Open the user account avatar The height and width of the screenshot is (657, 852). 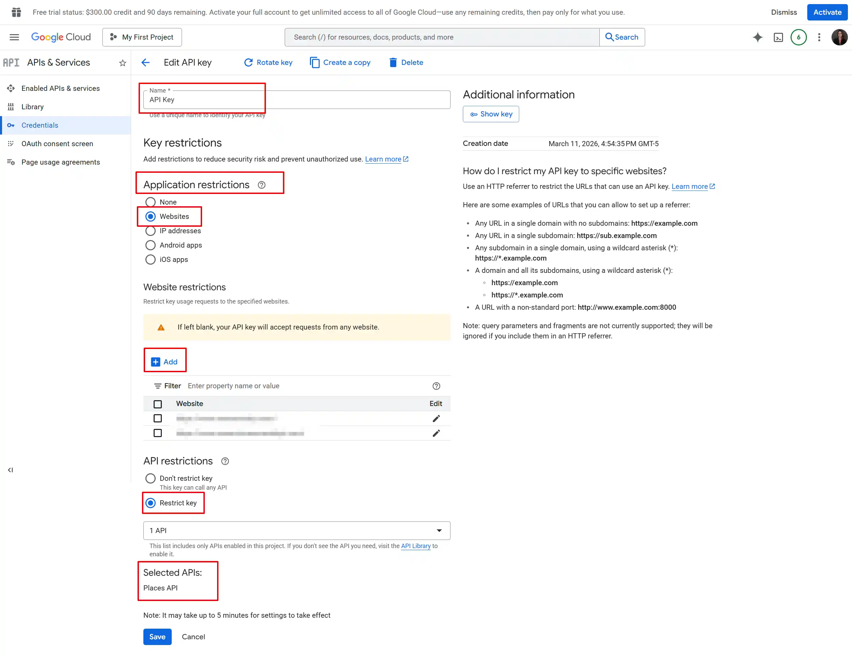tap(839, 37)
